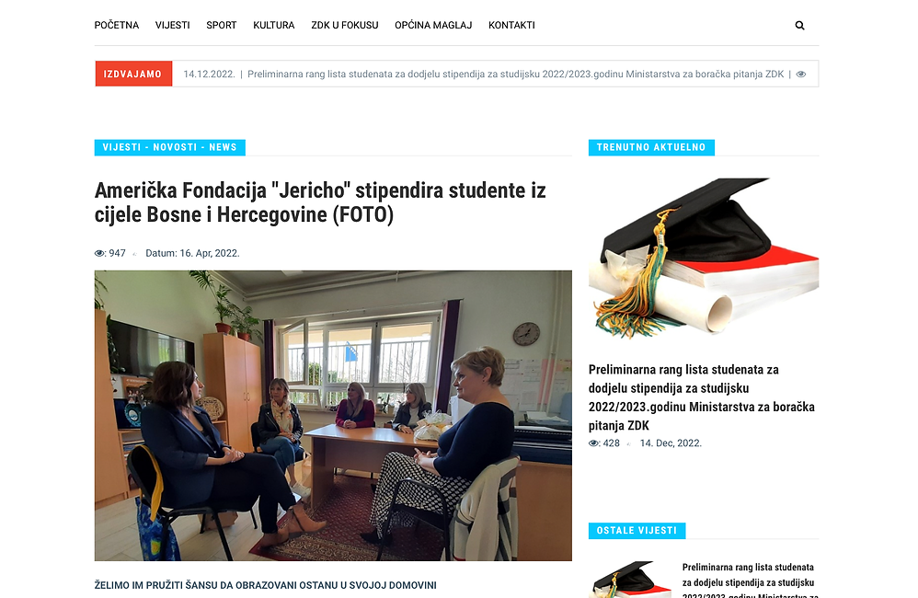Open the KULTURA section
The image size is (918, 598).
pyautogui.click(x=274, y=25)
